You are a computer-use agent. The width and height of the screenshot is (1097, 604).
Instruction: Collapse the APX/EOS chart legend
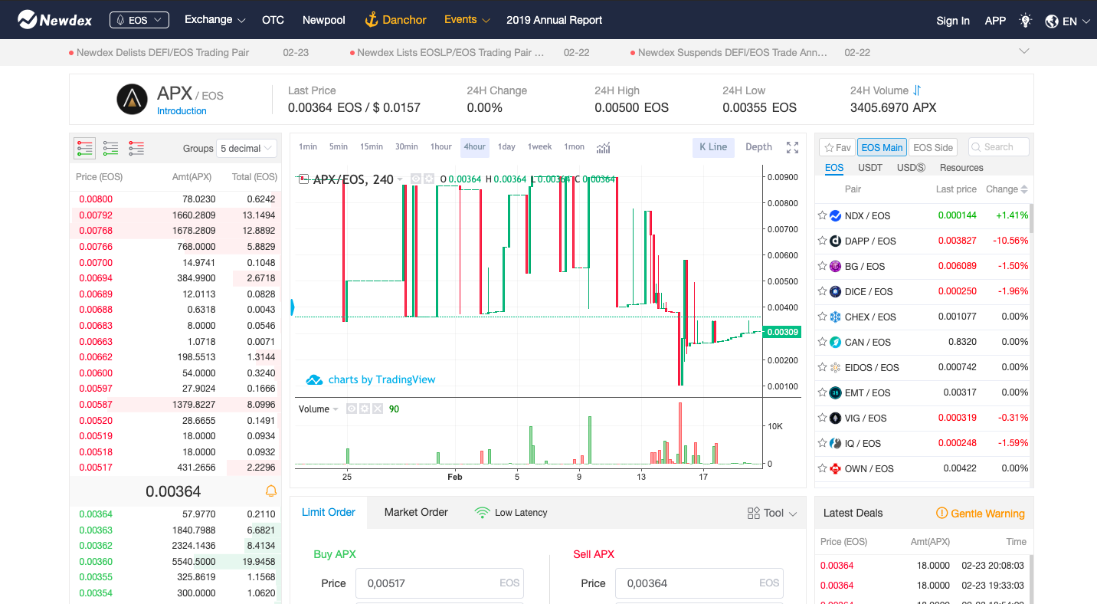point(303,179)
